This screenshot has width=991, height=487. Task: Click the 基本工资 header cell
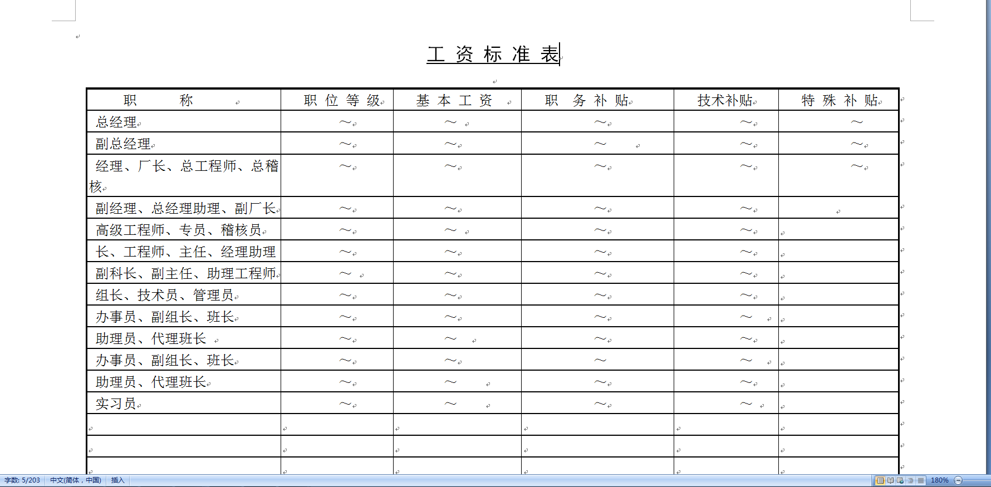(x=457, y=100)
